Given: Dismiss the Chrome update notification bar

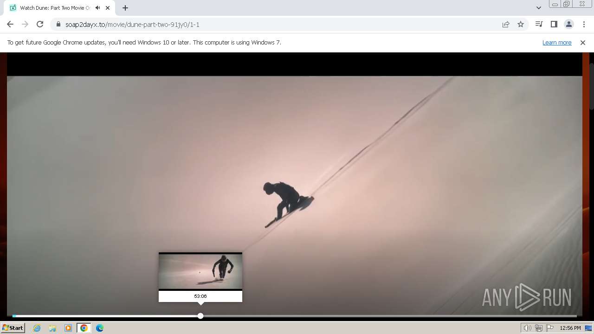Looking at the screenshot, I should (x=583, y=42).
